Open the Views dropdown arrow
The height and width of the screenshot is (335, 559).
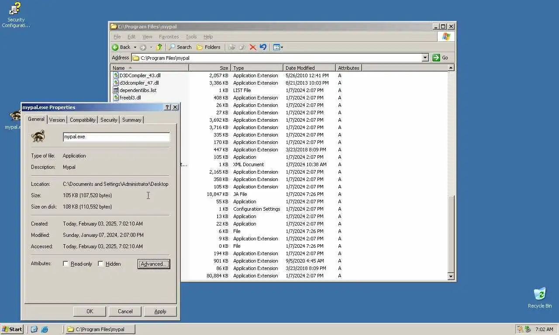click(282, 47)
